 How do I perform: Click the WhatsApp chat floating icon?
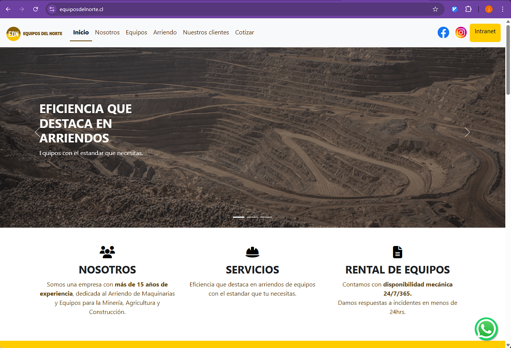(486, 329)
